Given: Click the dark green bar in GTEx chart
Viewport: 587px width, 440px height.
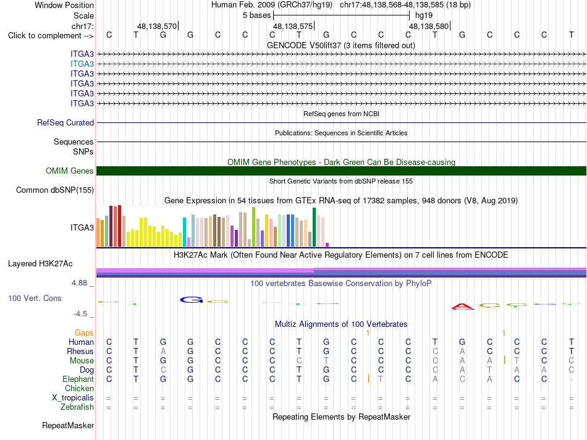Looking at the screenshot, I should tap(314, 227).
